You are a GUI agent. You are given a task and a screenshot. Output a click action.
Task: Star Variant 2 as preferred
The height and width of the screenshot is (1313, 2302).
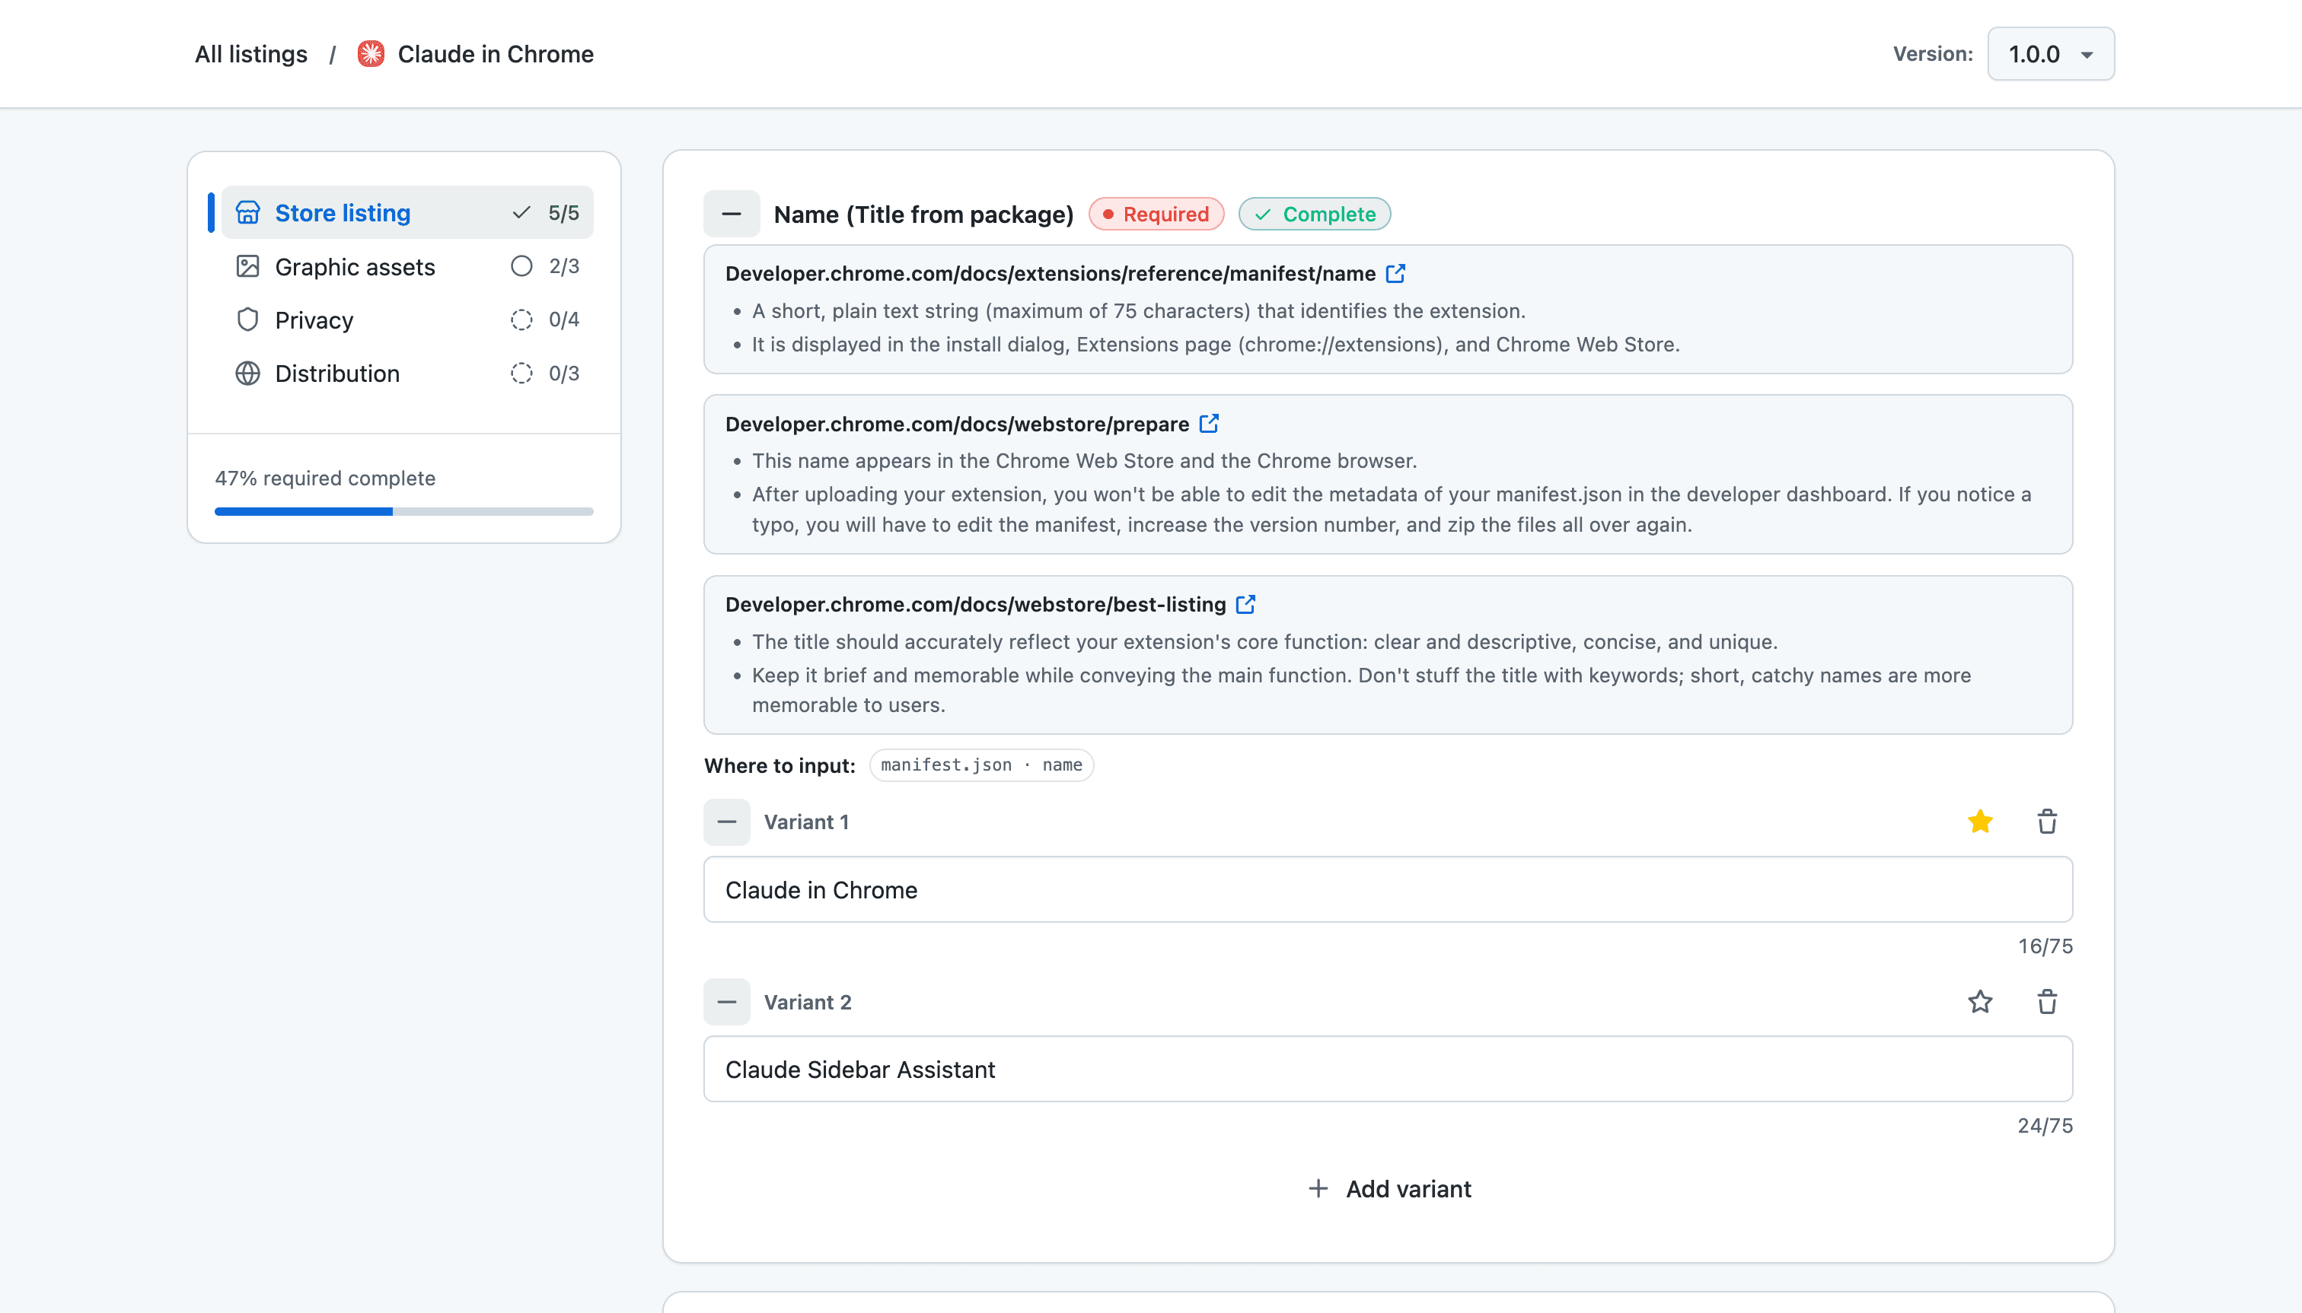point(1980,1002)
